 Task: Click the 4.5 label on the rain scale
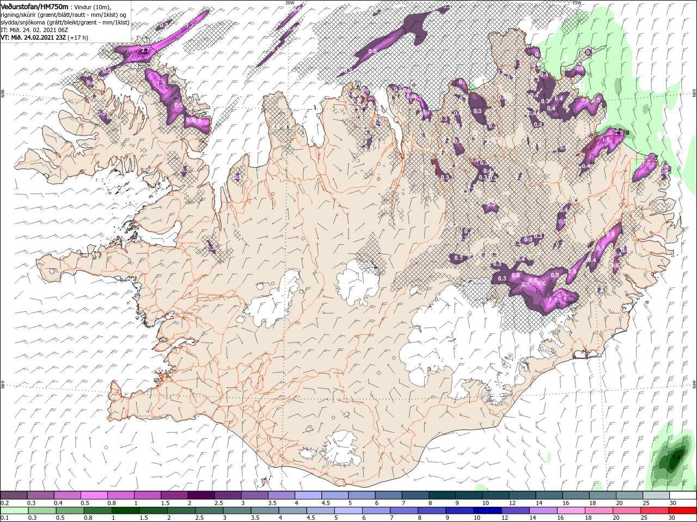[x=311, y=518]
